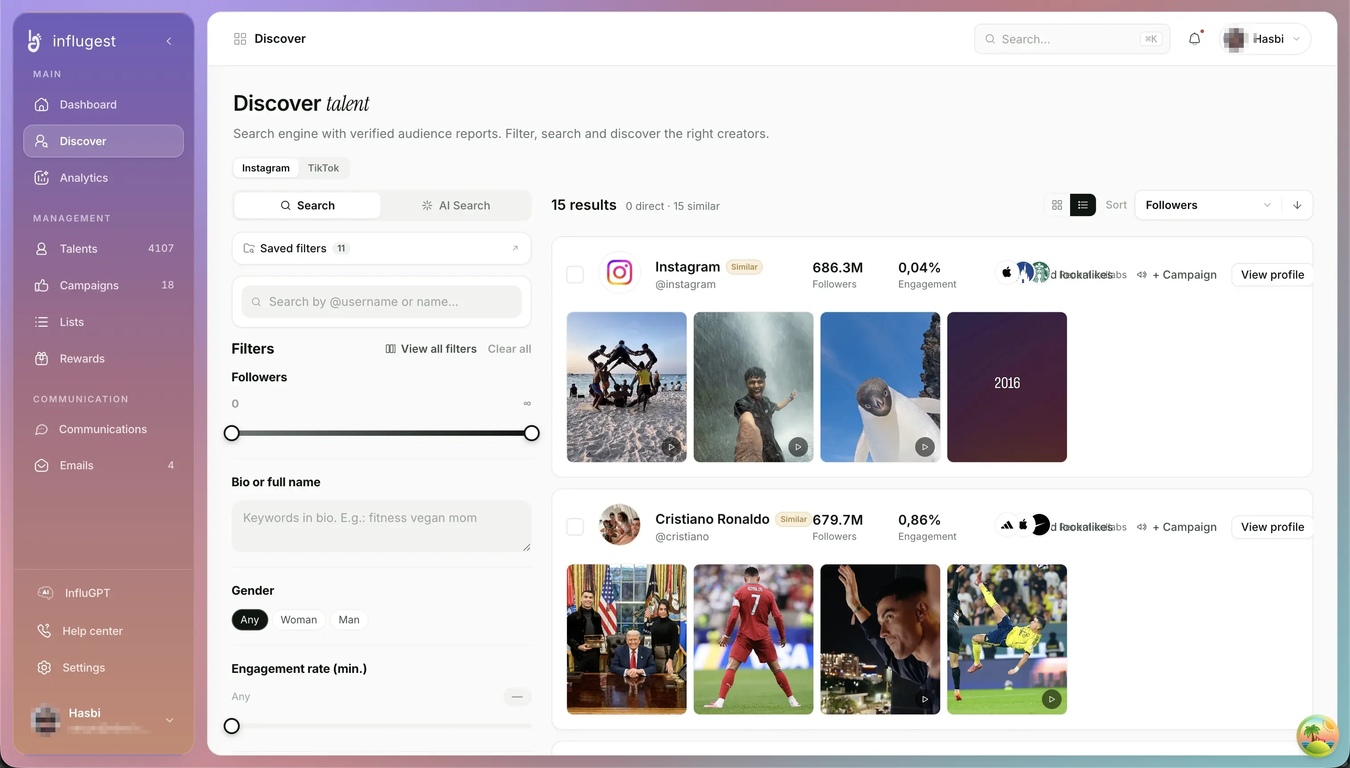This screenshot has height=768, width=1350.
Task: Open Communications in sidebar
Action: click(104, 429)
